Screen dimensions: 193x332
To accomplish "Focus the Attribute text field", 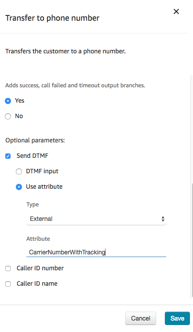I will coord(96,252).
